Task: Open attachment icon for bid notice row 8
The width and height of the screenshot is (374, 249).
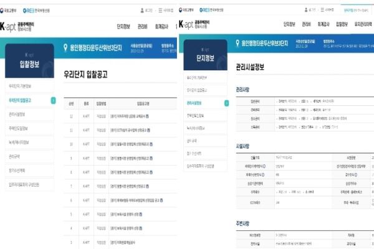Action: [151, 172]
